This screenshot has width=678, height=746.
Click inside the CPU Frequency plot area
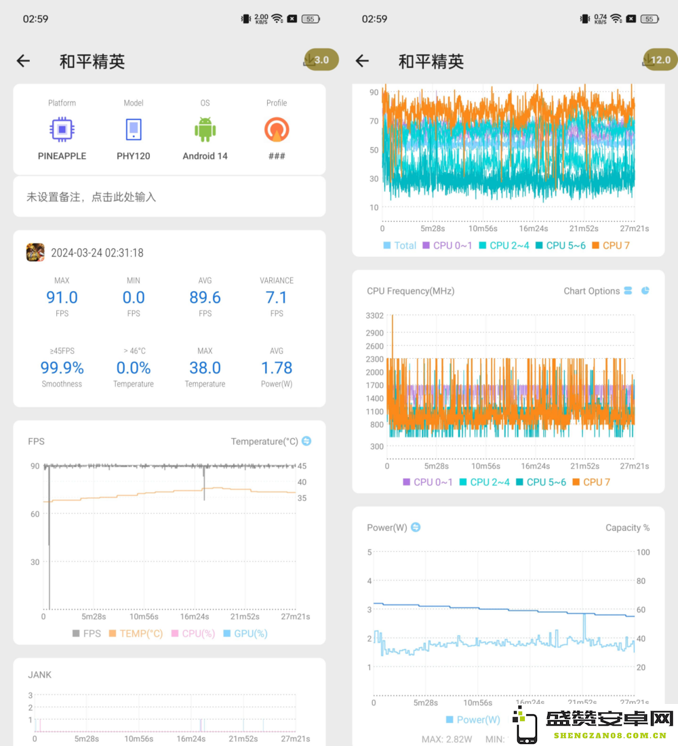click(x=511, y=387)
